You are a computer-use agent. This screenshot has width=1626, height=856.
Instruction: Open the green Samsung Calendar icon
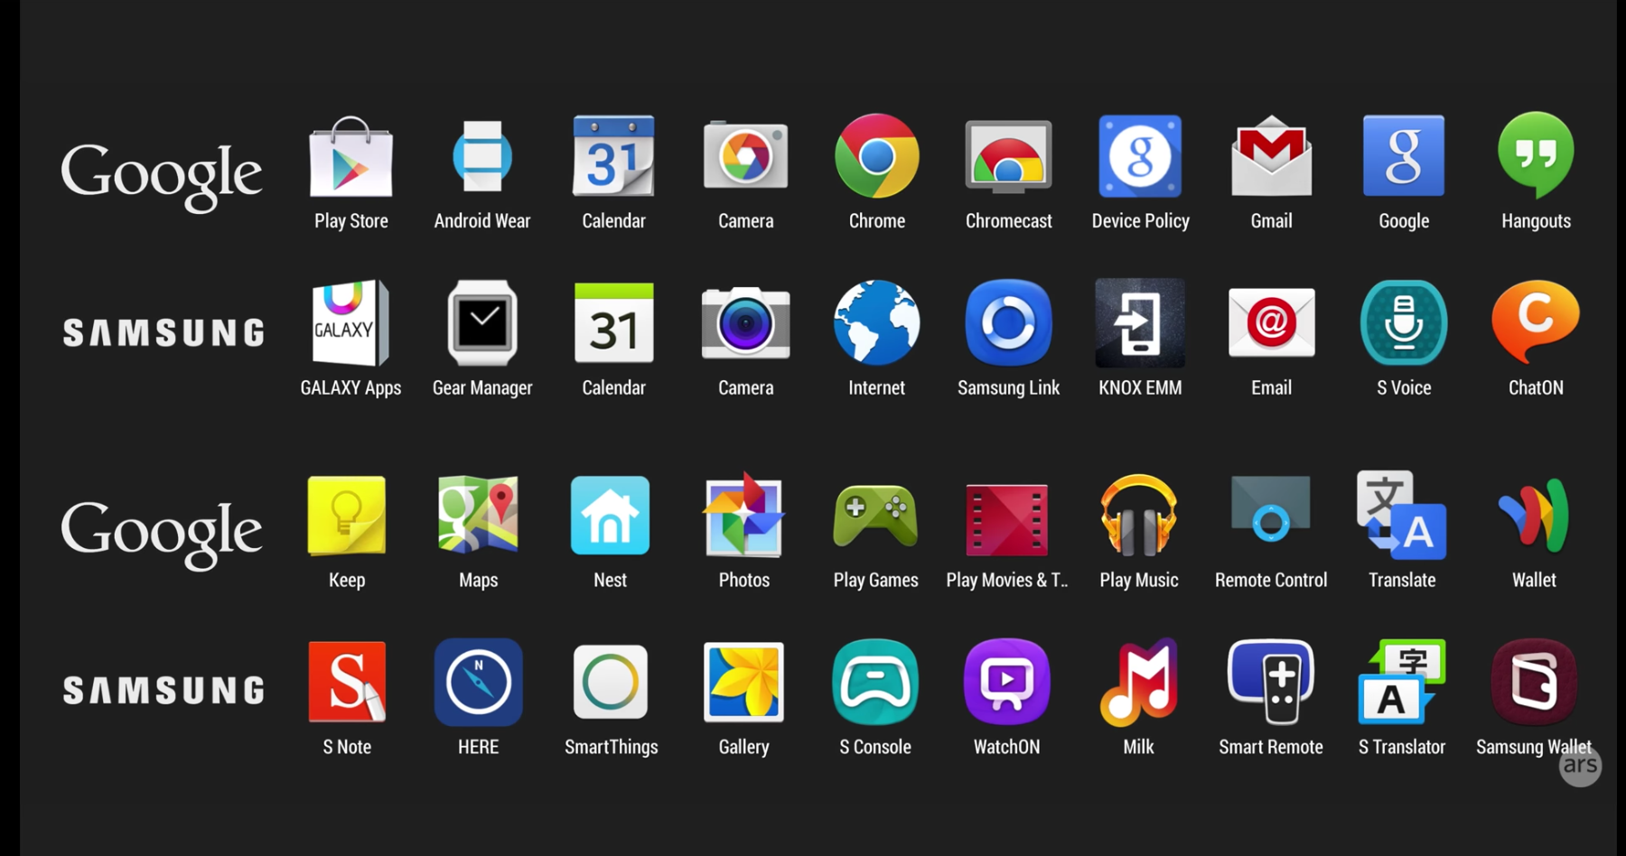tap(613, 322)
